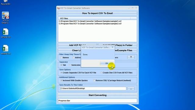195x110 pixels.
Task: Click the Progress Bar area
Action: click(97, 101)
